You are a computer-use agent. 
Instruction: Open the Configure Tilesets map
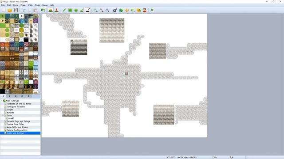coord(16,107)
